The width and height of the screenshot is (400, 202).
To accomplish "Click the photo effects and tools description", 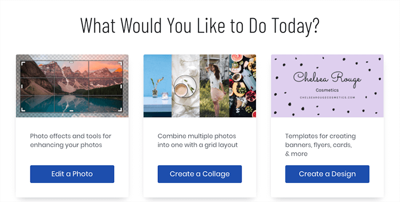I will [x=70, y=141].
